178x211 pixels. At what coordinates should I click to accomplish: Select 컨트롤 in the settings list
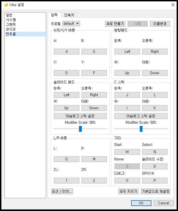tap(25, 34)
